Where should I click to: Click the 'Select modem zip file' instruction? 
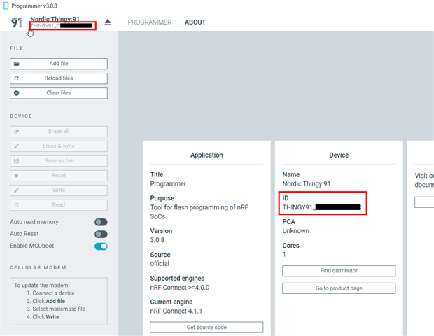pyautogui.click(x=59, y=309)
